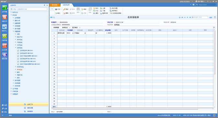Click the Print (打印) toolbar icon

pyautogui.click(x=56, y=9)
